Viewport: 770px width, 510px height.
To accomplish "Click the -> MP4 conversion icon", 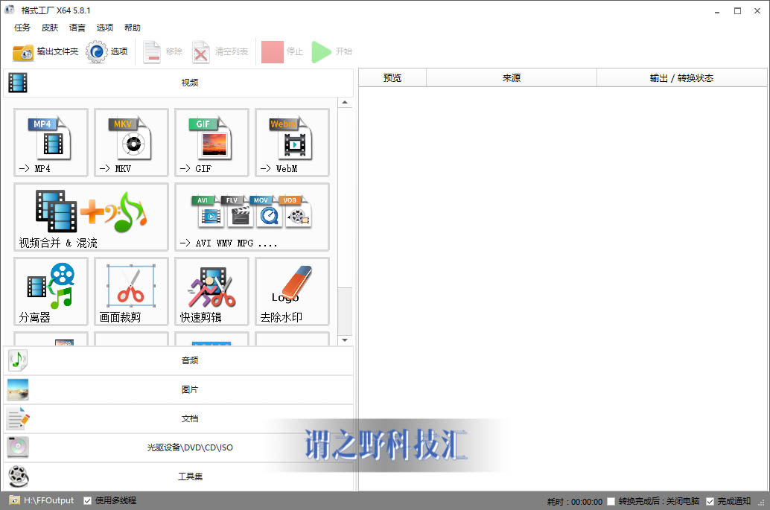I will pyautogui.click(x=51, y=141).
